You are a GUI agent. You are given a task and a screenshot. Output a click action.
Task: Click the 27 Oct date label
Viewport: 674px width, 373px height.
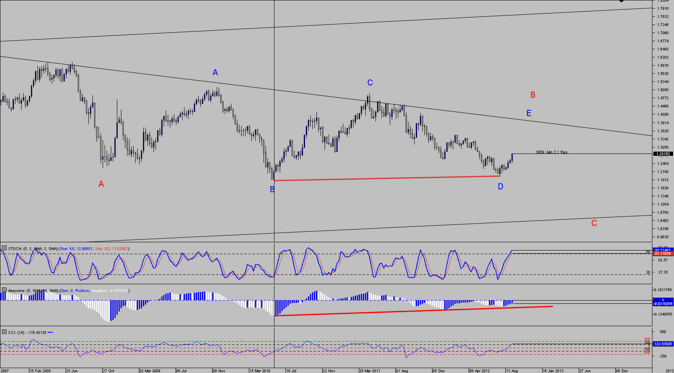[x=109, y=371]
